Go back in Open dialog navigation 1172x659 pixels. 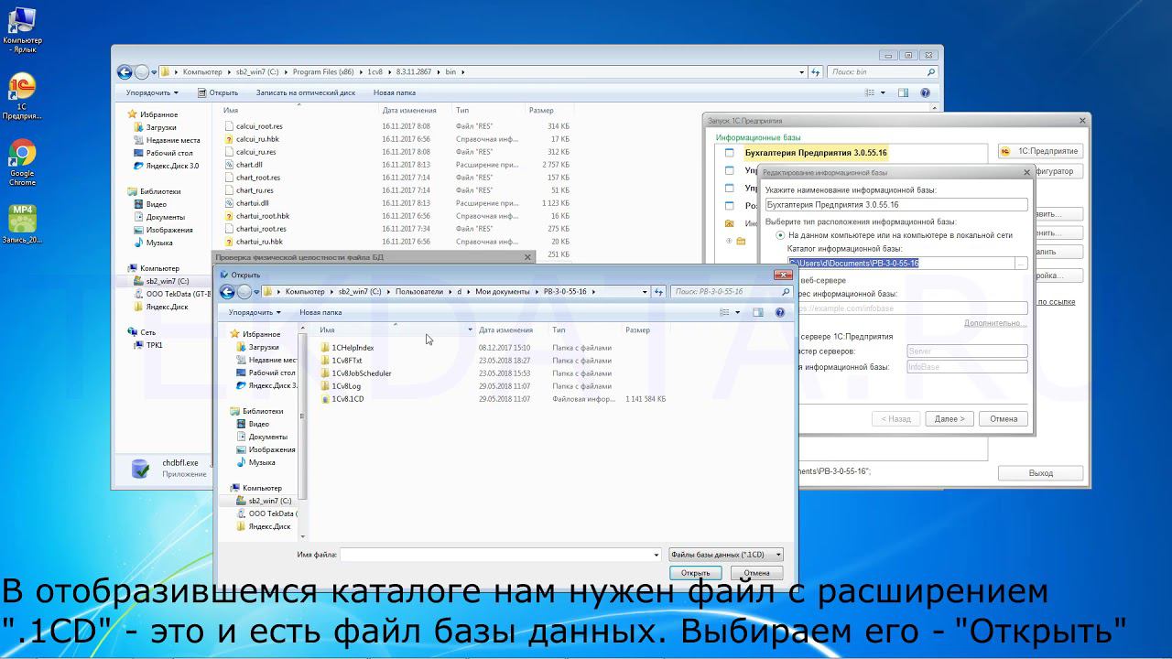point(227,292)
